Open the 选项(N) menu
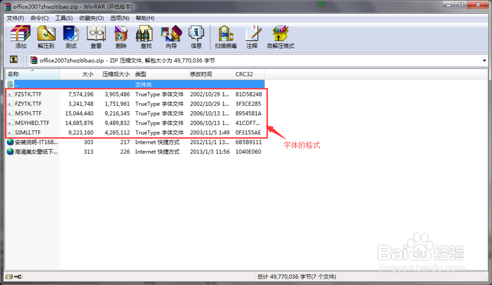Viewport: 492px width, 285px height. [120, 18]
